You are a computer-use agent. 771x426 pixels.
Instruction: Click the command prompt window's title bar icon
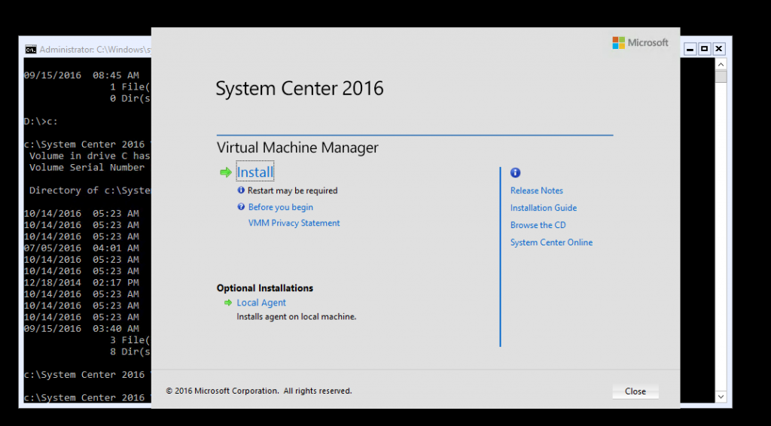30,50
